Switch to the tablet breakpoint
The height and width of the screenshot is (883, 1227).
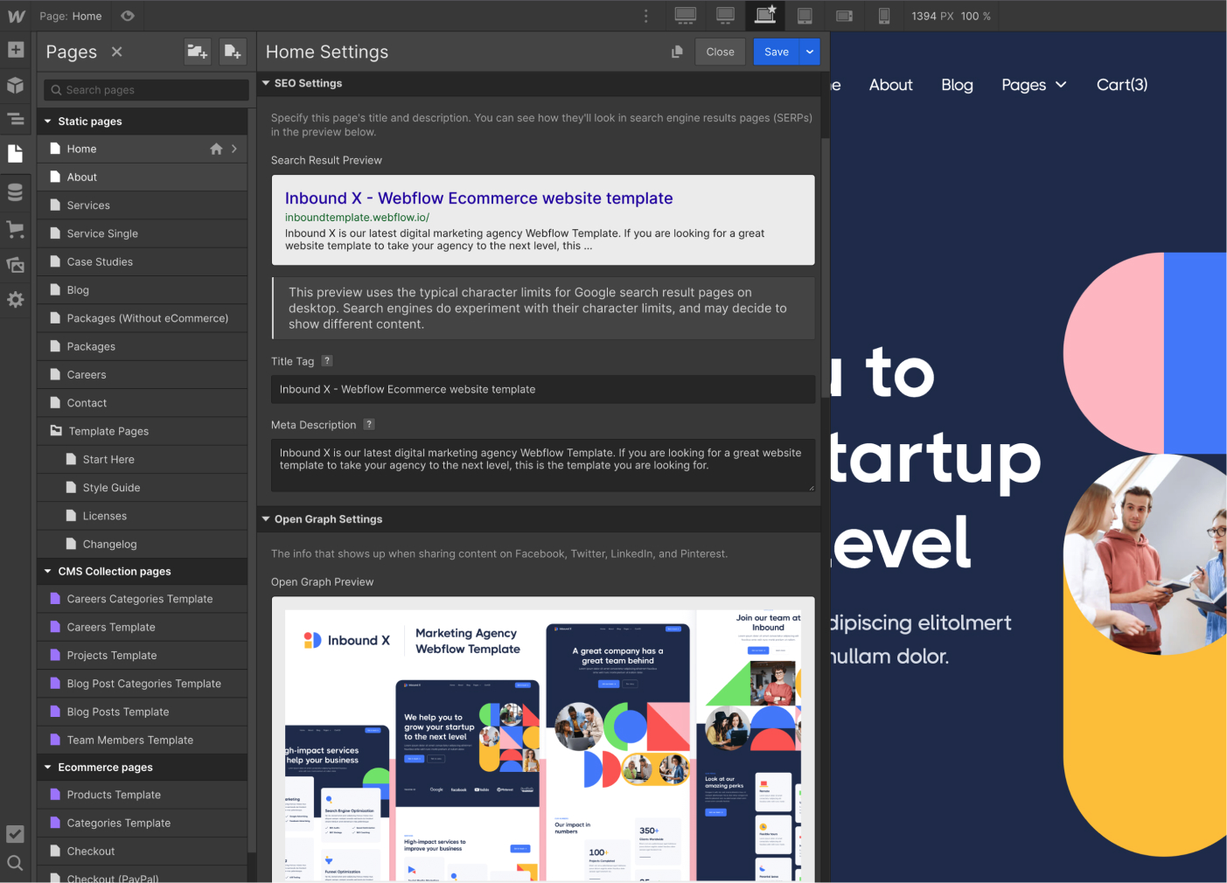point(805,16)
